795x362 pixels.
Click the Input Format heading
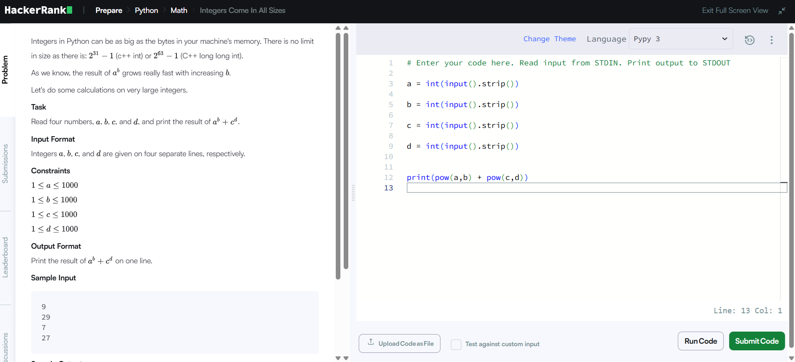coord(53,139)
